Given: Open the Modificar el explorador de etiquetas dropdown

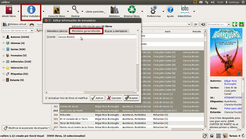Looking at the screenshot, I should (26, 128).
